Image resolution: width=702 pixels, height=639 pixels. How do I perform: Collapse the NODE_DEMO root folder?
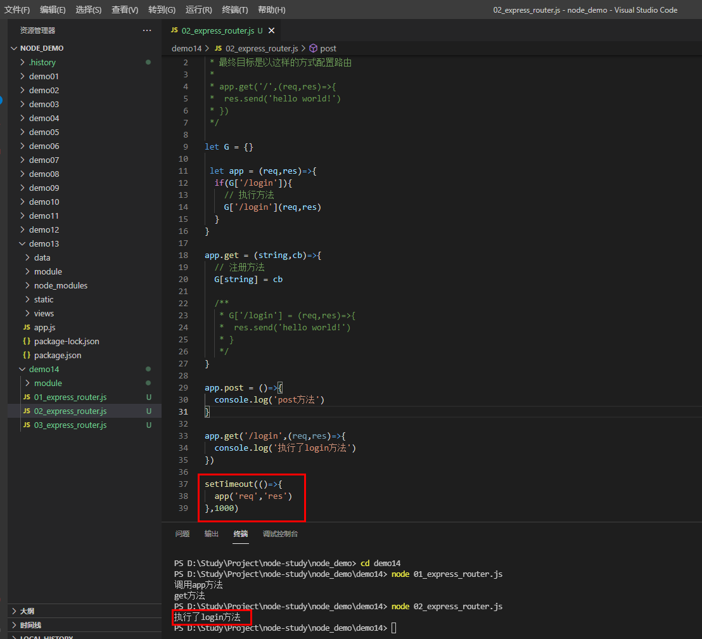pyautogui.click(x=85, y=48)
